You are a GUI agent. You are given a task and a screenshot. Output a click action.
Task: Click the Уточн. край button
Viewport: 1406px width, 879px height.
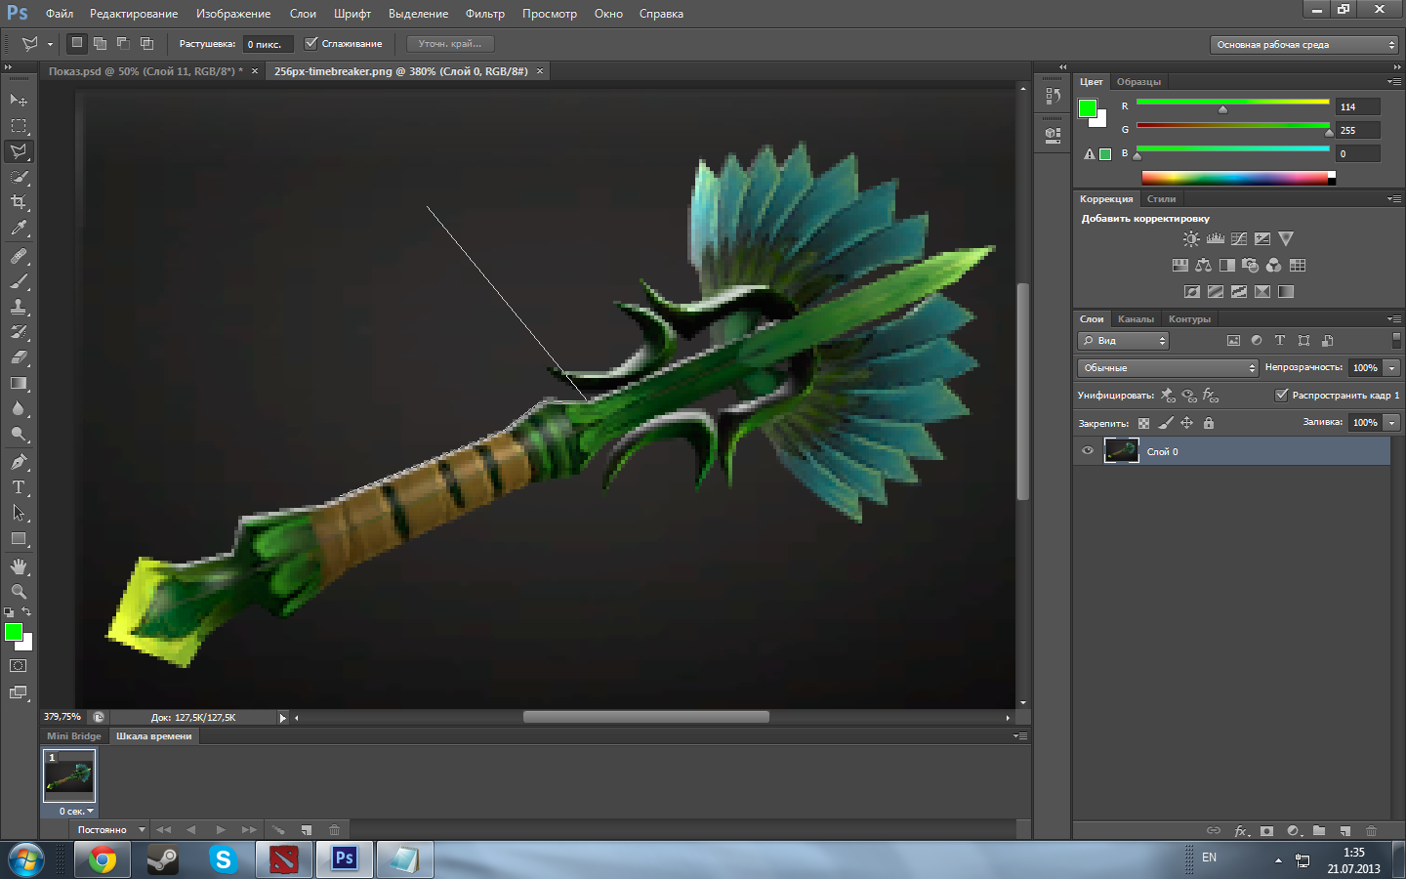(450, 44)
